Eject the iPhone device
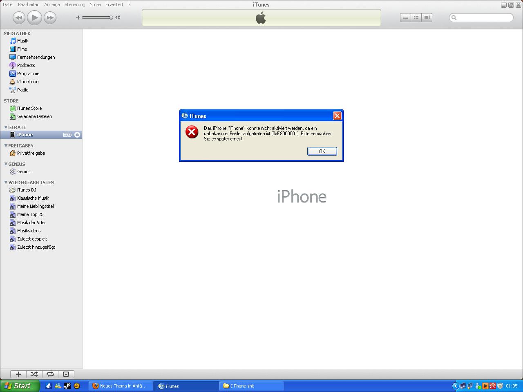 pyautogui.click(x=77, y=135)
